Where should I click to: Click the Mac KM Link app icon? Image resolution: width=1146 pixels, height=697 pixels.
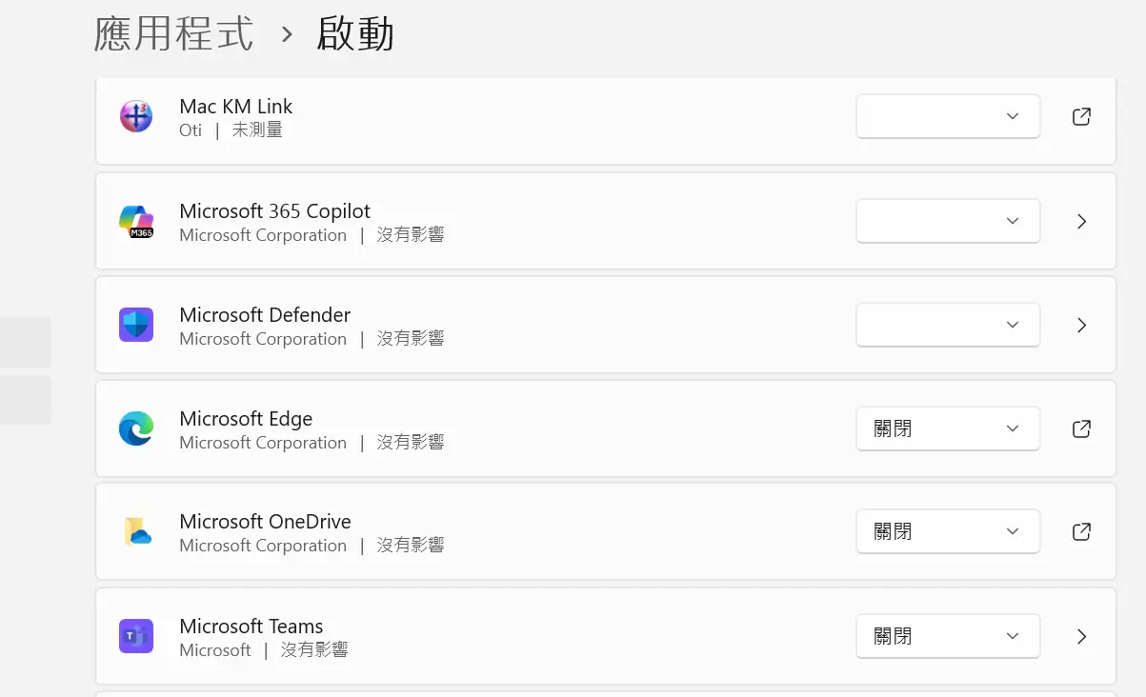(136, 117)
